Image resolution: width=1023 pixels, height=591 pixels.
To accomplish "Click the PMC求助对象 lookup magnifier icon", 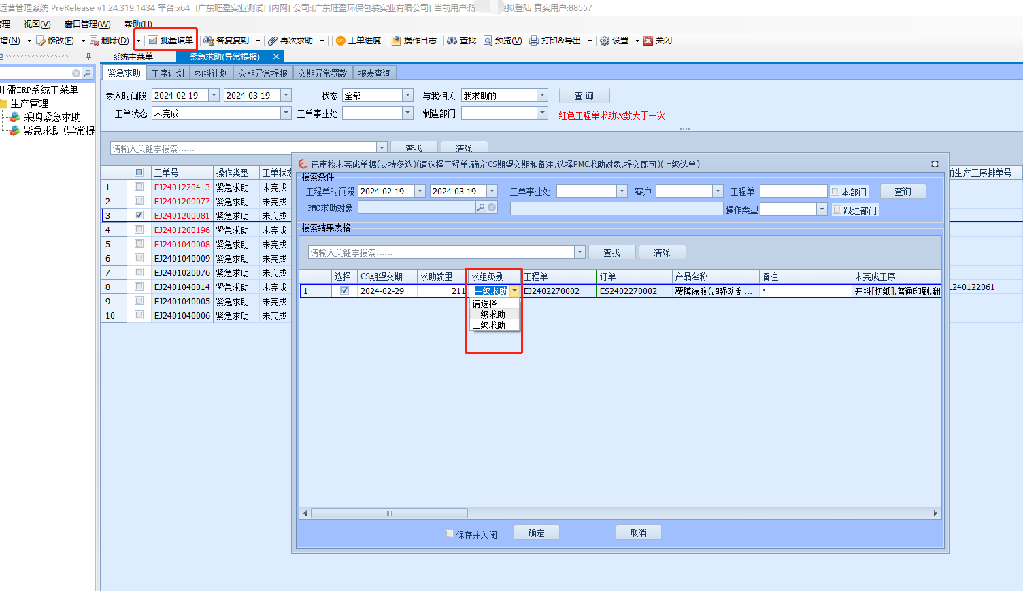I will [481, 207].
